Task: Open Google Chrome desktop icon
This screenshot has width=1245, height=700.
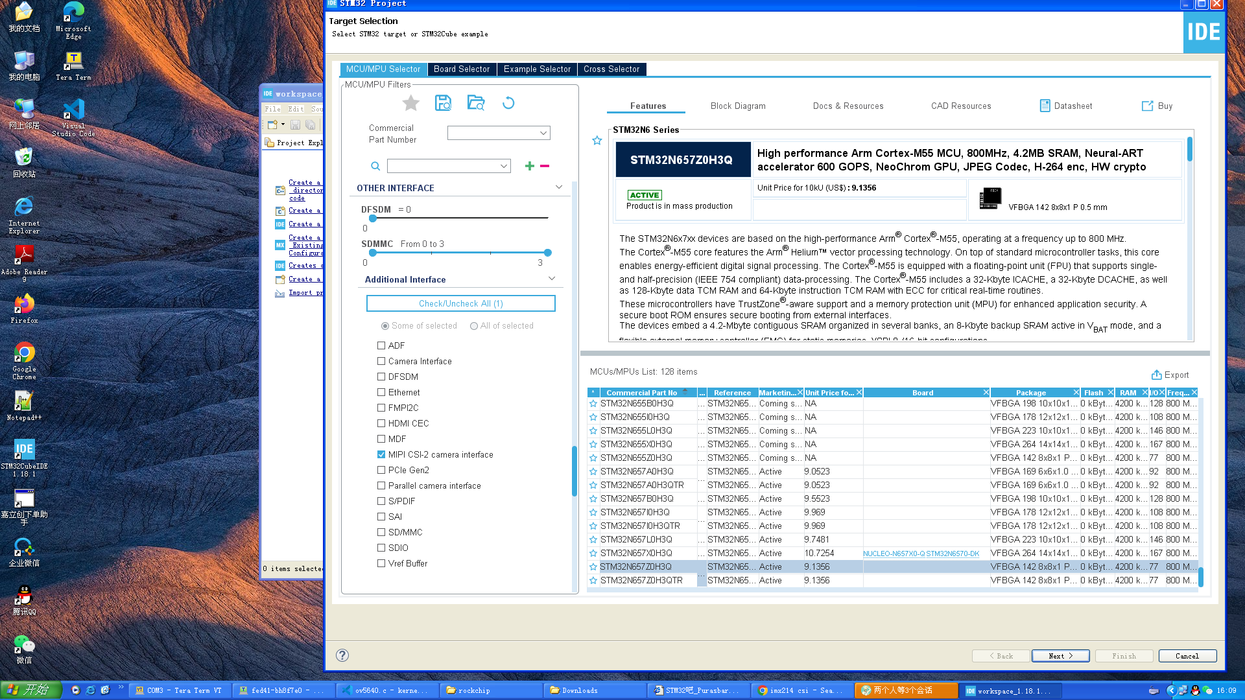Action: tap(24, 360)
